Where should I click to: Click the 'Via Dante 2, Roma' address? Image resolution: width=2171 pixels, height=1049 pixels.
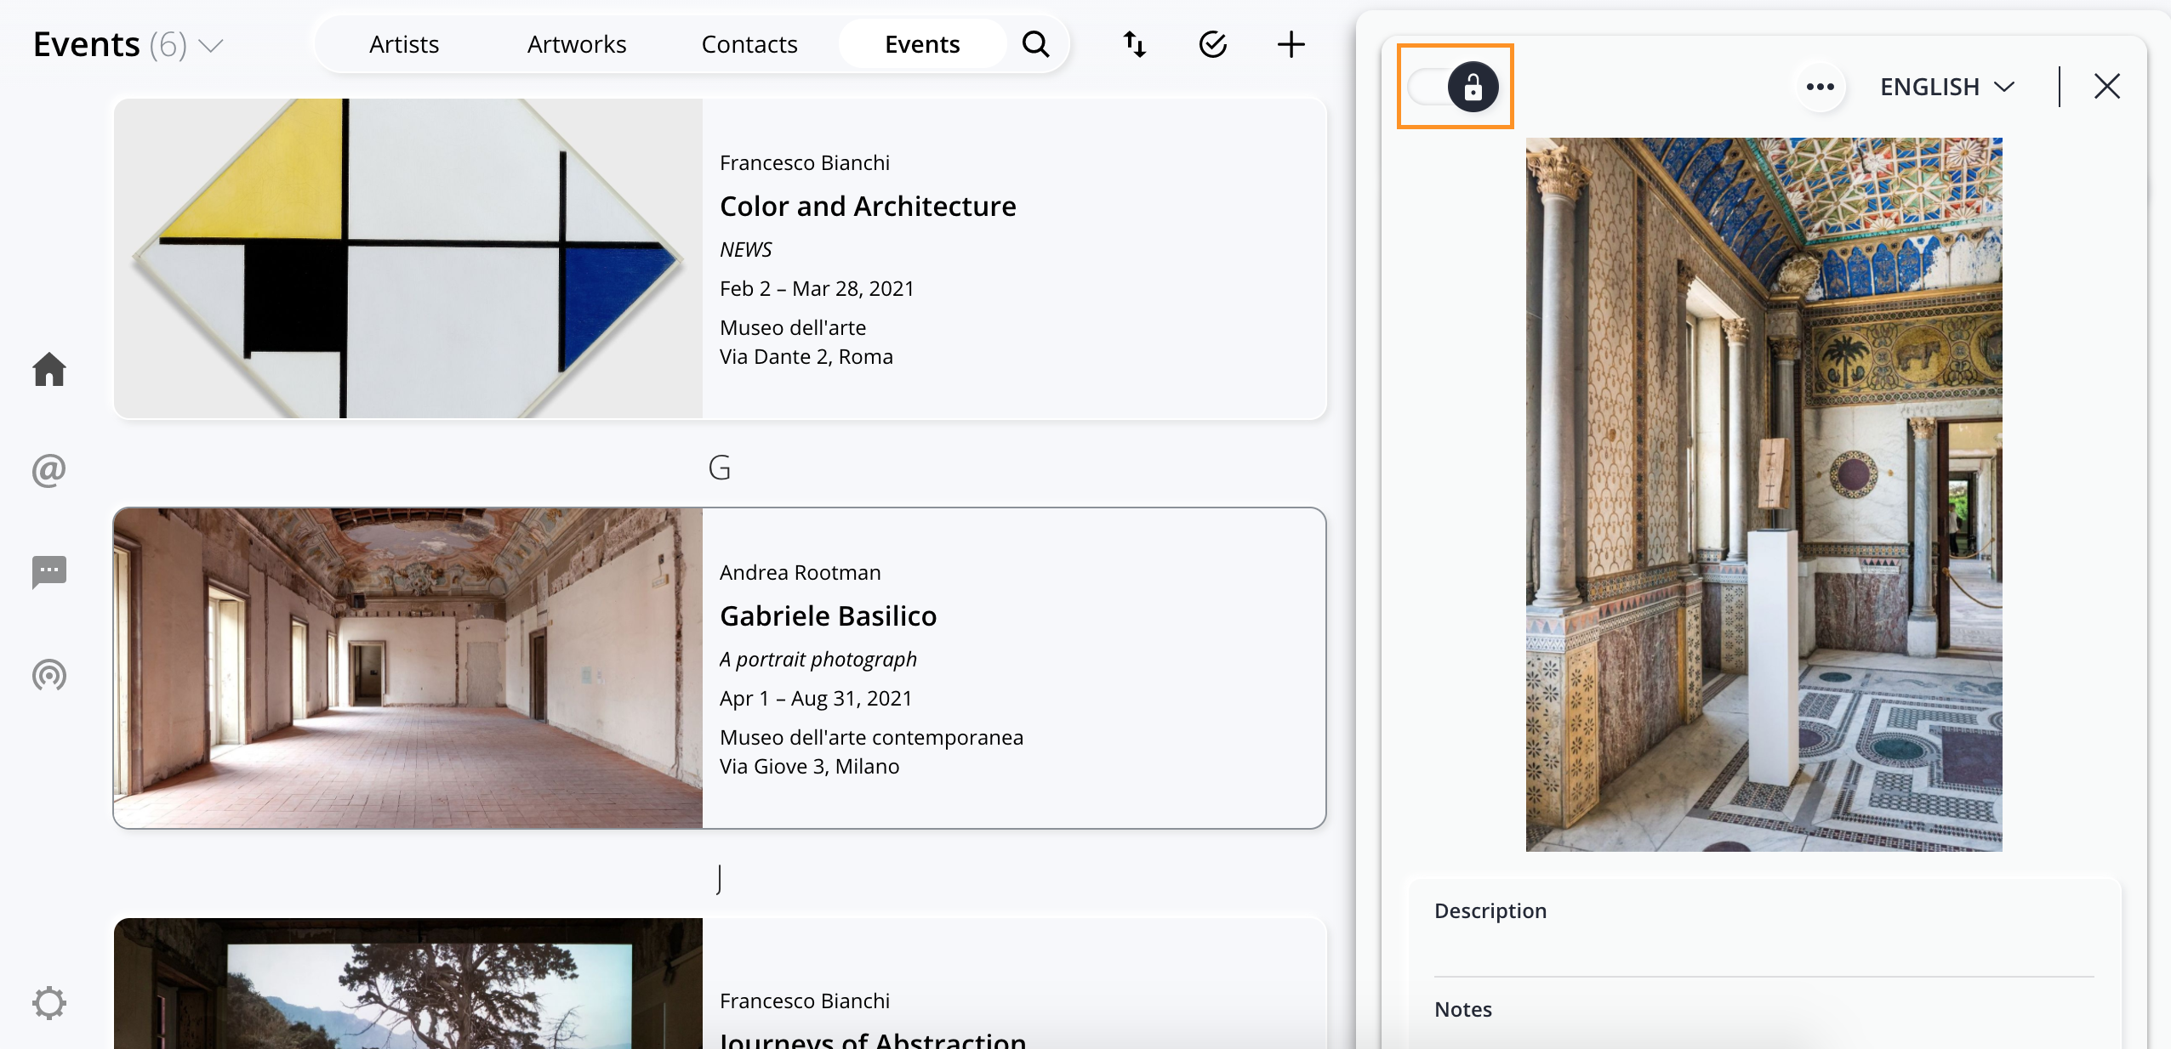click(806, 356)
